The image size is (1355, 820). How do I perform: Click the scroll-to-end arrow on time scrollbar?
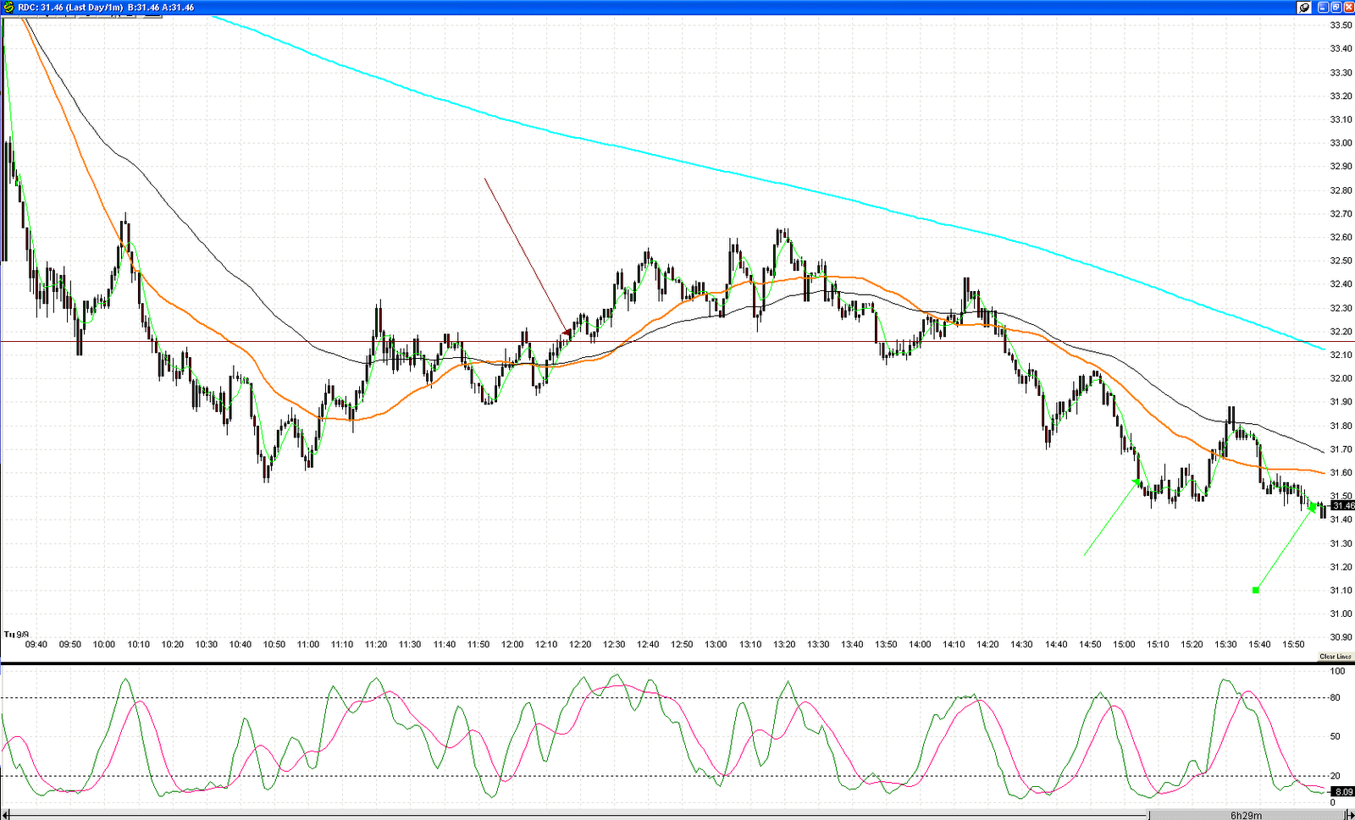[x=1350, y=815]
